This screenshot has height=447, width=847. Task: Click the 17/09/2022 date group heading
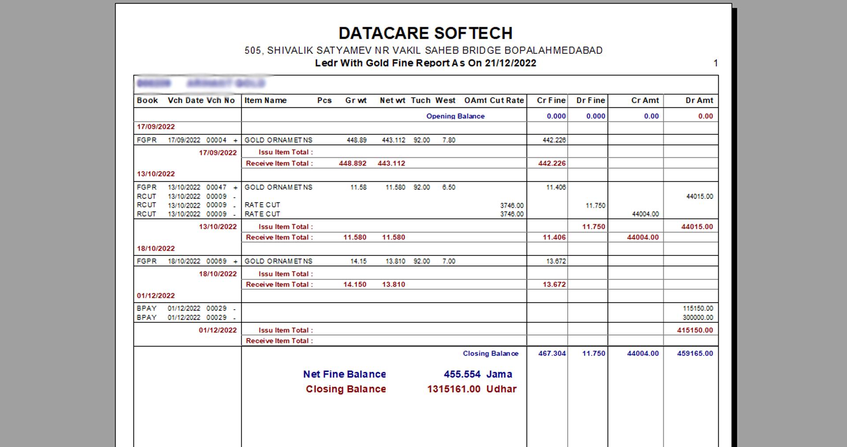pyautogui.click(x=156, y=127)
